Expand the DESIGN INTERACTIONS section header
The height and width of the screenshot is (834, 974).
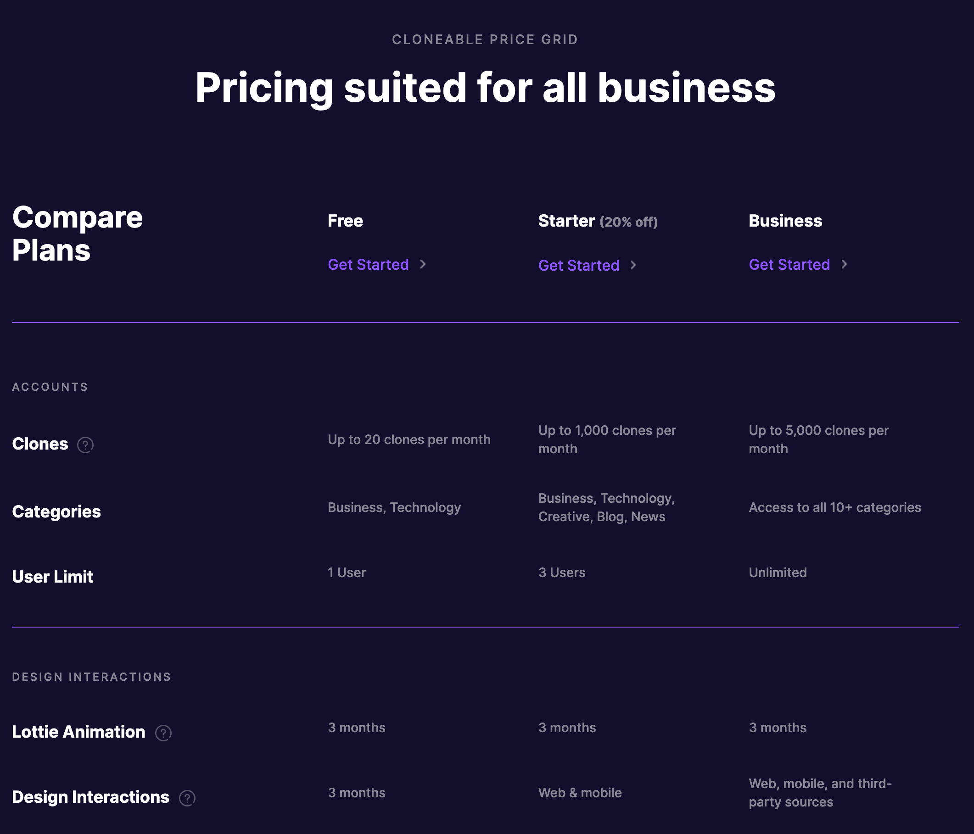pos(91,677)
